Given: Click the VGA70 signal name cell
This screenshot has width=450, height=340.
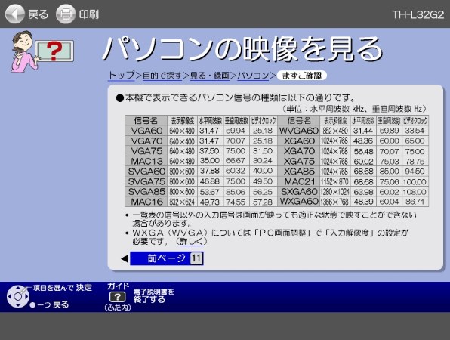Looking at the screenshot, I should pyautogui.click(x=146, y=141).
